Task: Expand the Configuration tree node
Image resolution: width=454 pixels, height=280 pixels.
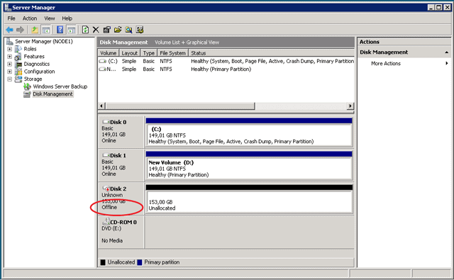Action: click(9, 72)
